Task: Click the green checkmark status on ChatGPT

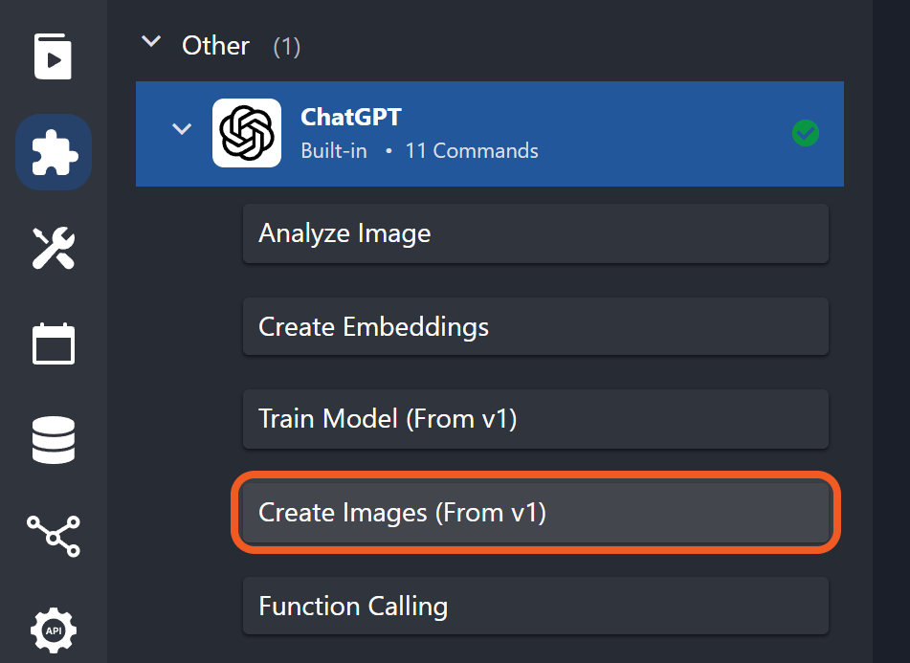Action: (x=806, y=134)
